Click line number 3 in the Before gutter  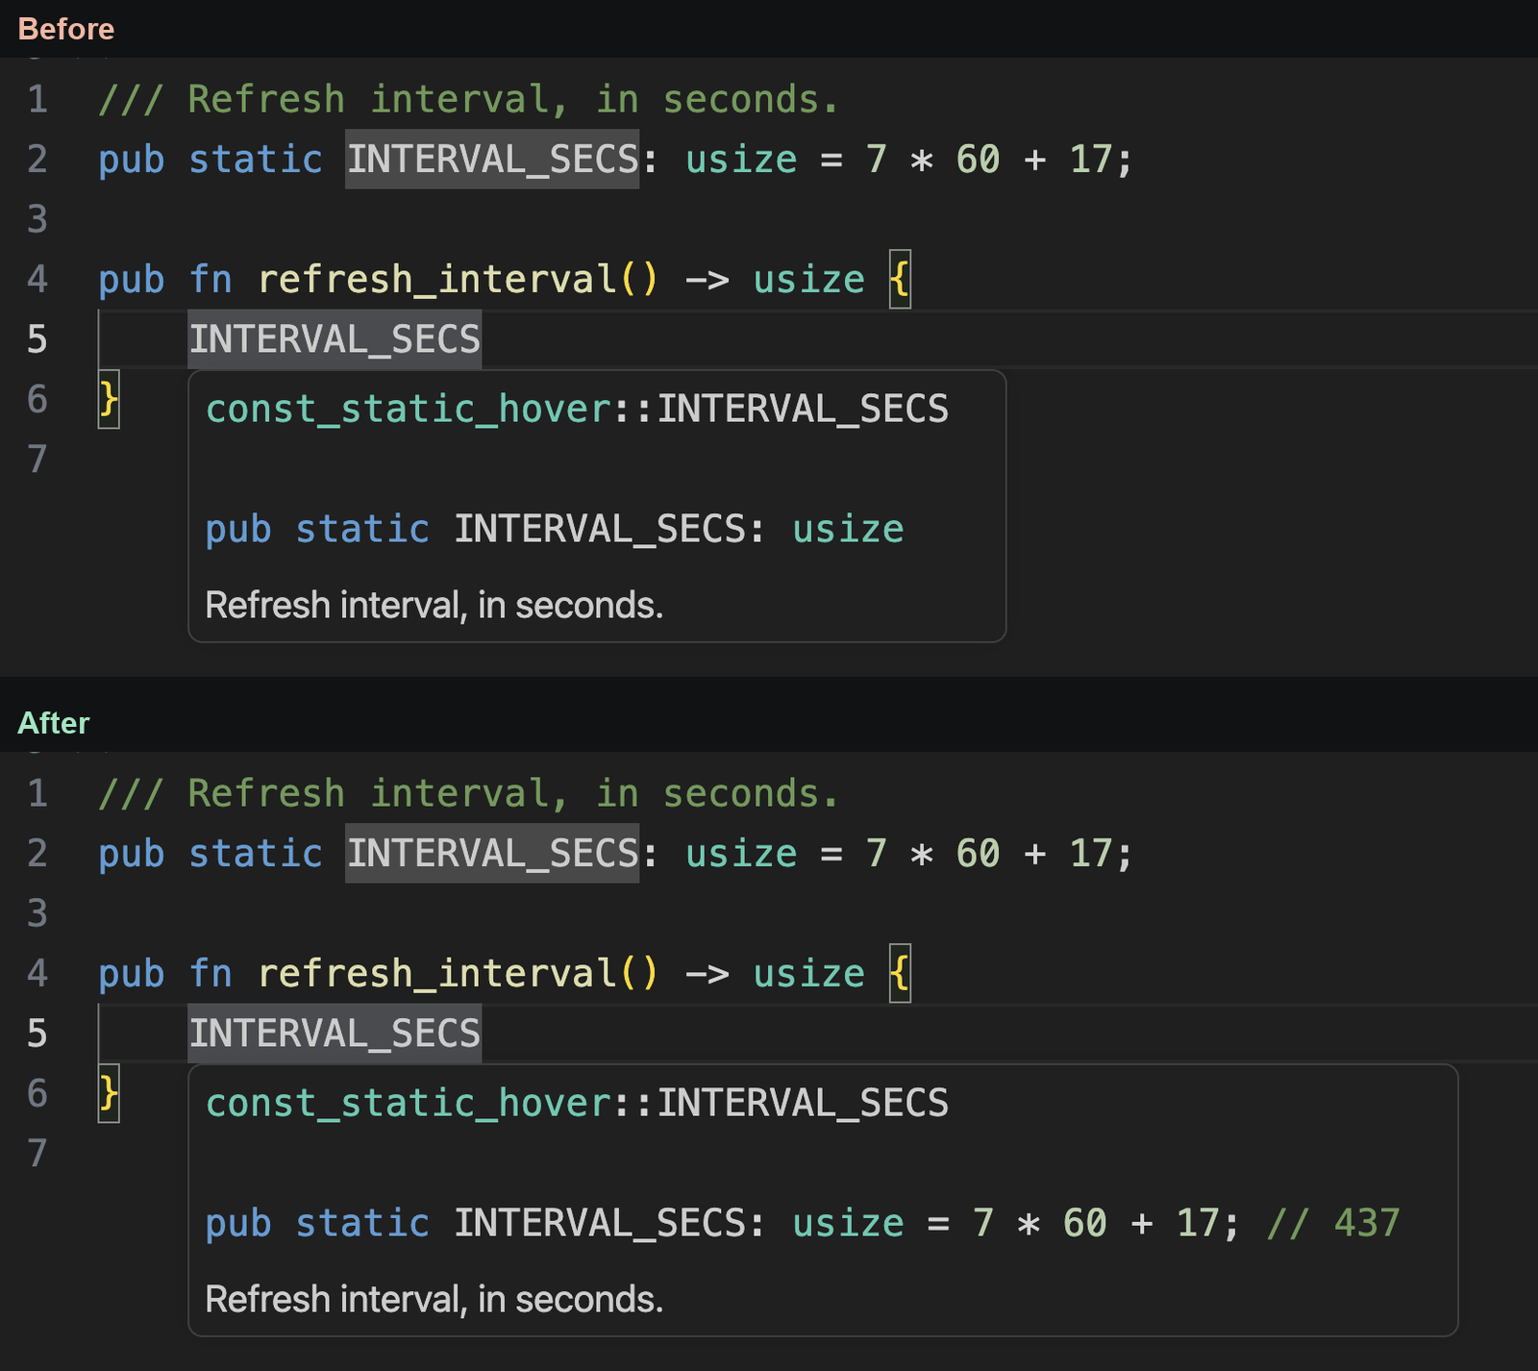[x=37, y=219]
